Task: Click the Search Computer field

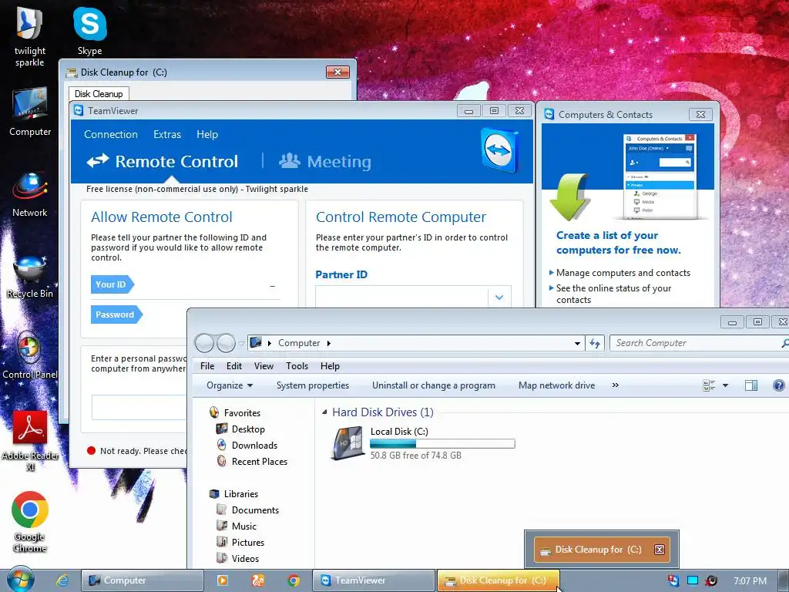Action: point(700,343)
